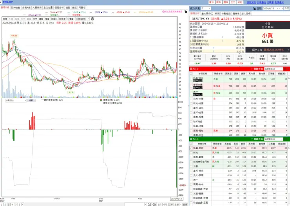Click the zoom in magnifier below the chart

pos(154,204)
